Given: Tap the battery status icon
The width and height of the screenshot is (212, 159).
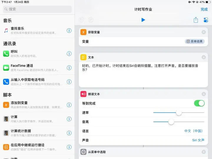Looking at the screenshot, I should (208, 2).
